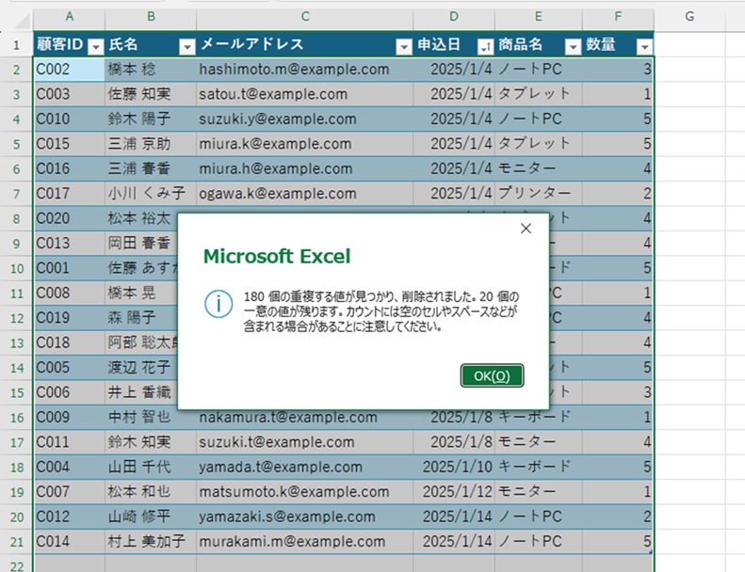Screen dimensions: 745x572
Task: Click email suzuki.t@example.com
Action: 305,442
